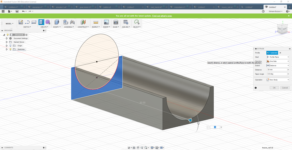Open the 'Find out what's new' link
The width and height of the screenshot is (292, 150).
(162, 16)
